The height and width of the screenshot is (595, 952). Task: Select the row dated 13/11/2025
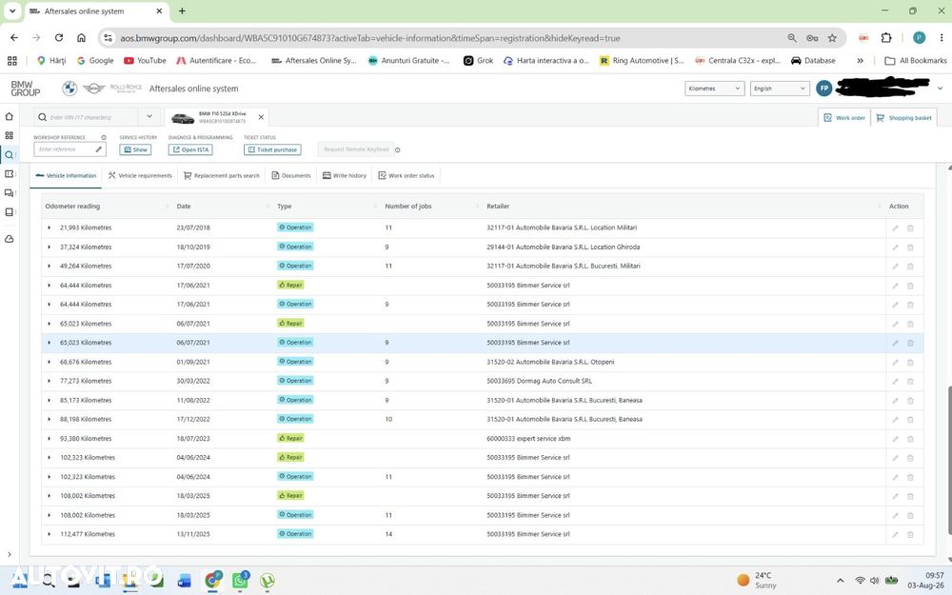[483, 534]
